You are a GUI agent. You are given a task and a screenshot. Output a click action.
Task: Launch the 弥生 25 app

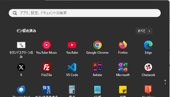47,90
